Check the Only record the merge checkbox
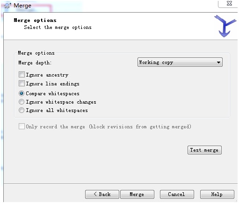Viewport: 239px width, 203px height. 22,126
